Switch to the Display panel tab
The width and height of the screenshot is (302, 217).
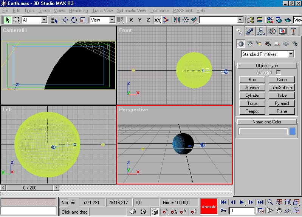283,31
